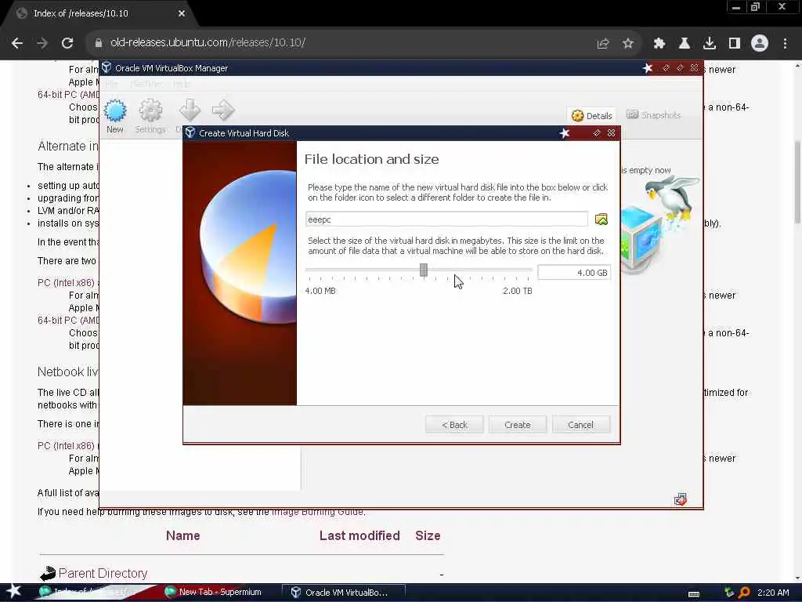Click the Parent Directory back-arrow icon

point(48,573)
